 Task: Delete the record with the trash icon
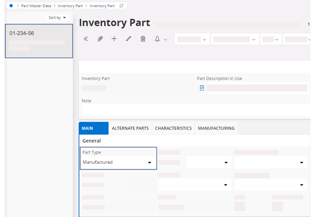[x=143, y=39]
